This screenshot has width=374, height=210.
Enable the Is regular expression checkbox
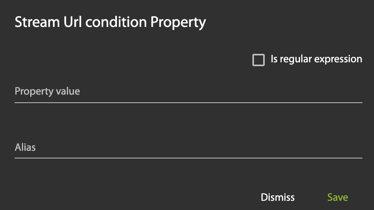(x=259, y=60)
